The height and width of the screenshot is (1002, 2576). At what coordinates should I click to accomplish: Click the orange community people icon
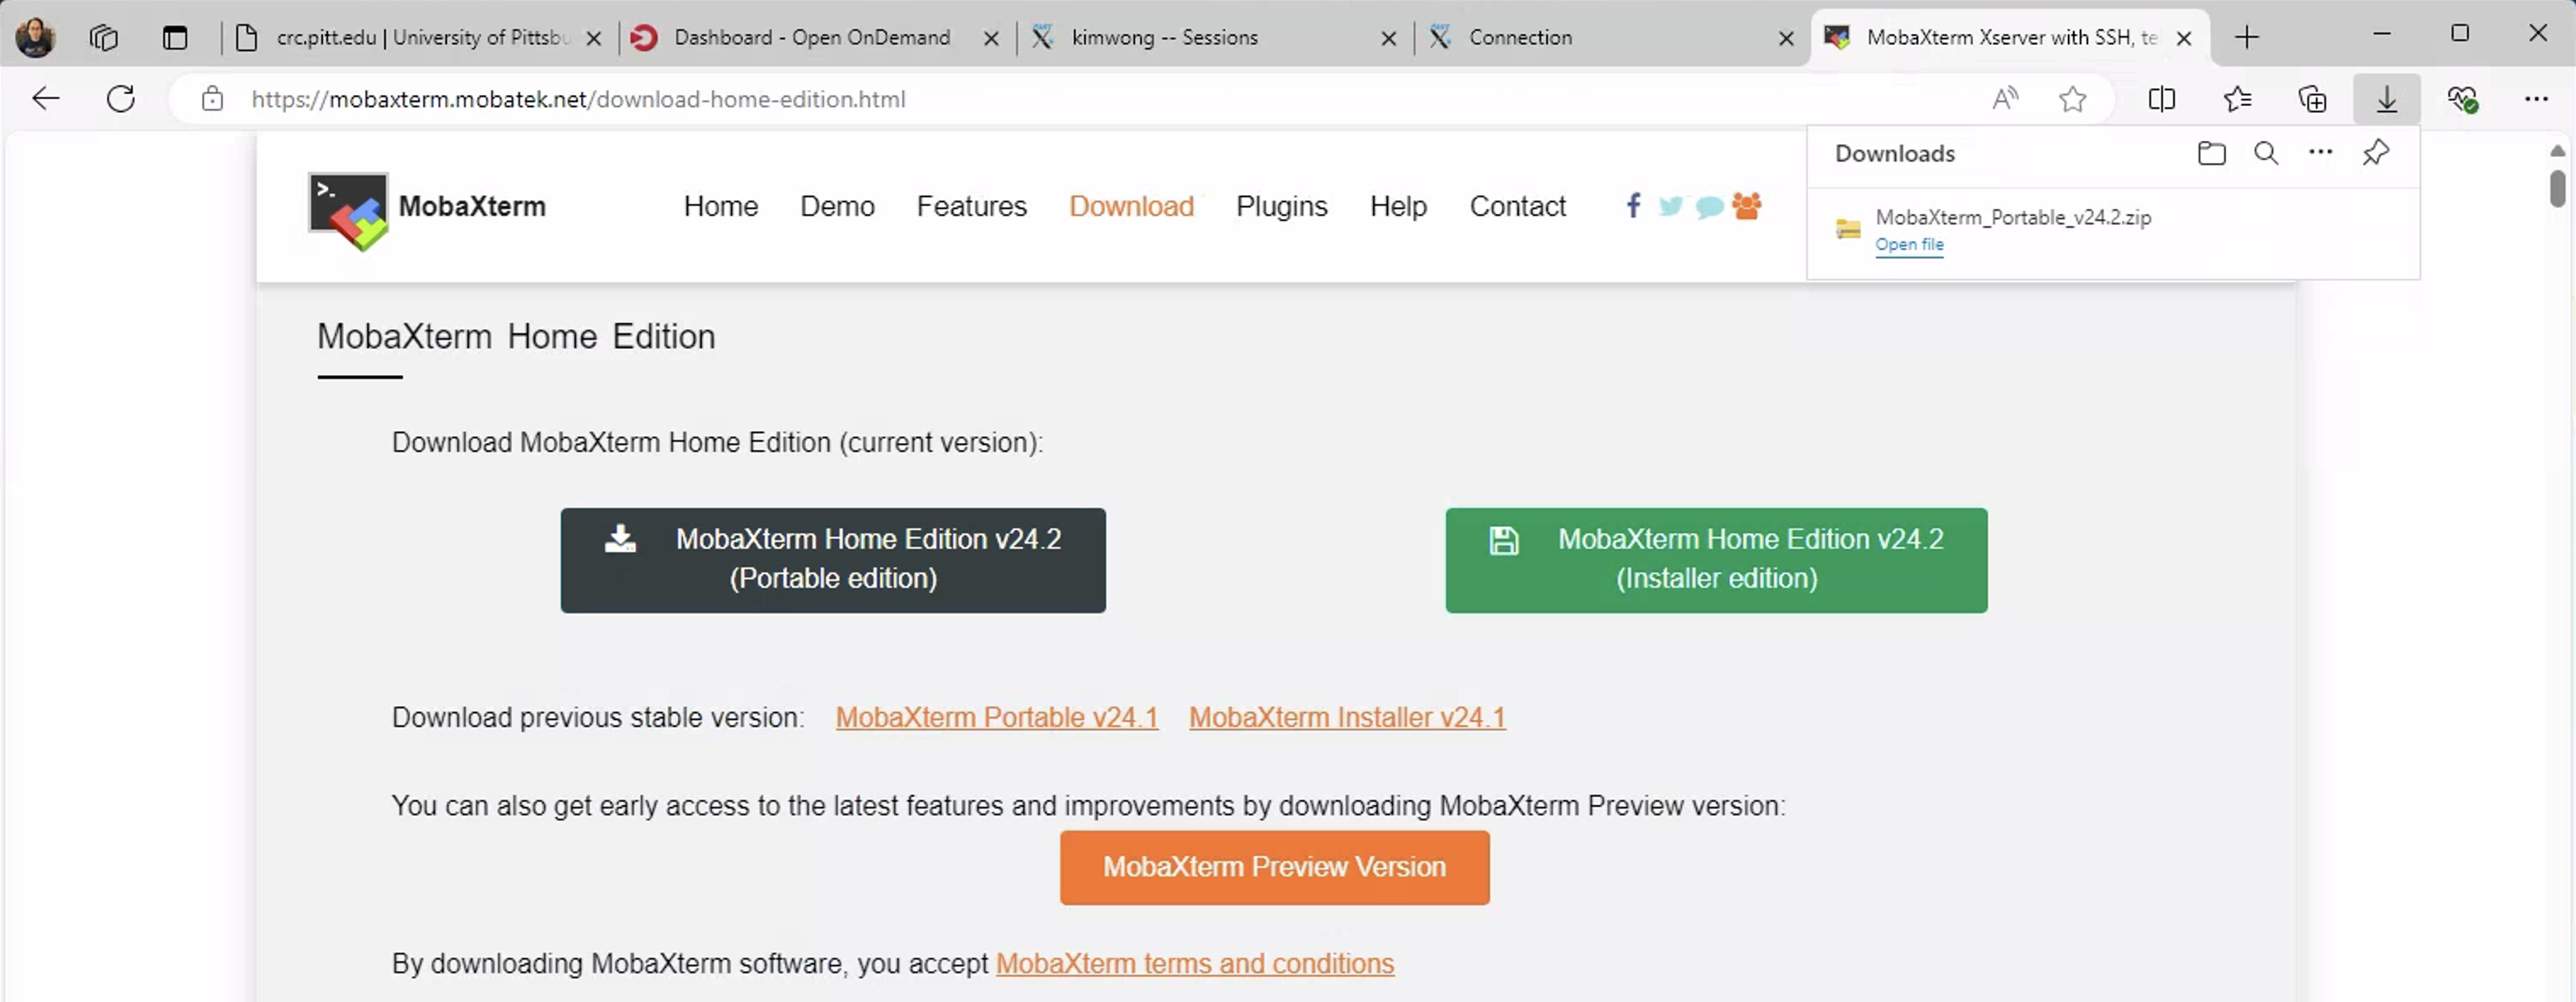[1747, 205]
